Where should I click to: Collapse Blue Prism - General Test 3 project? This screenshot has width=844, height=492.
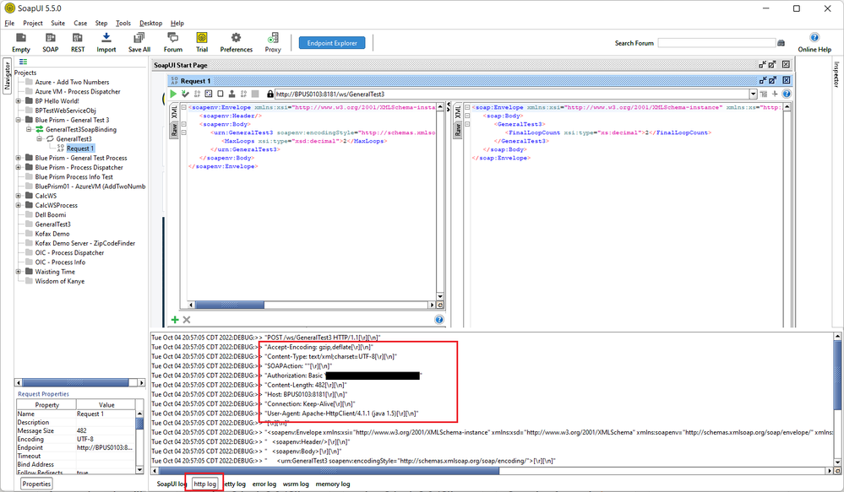[x=19, y=120]
